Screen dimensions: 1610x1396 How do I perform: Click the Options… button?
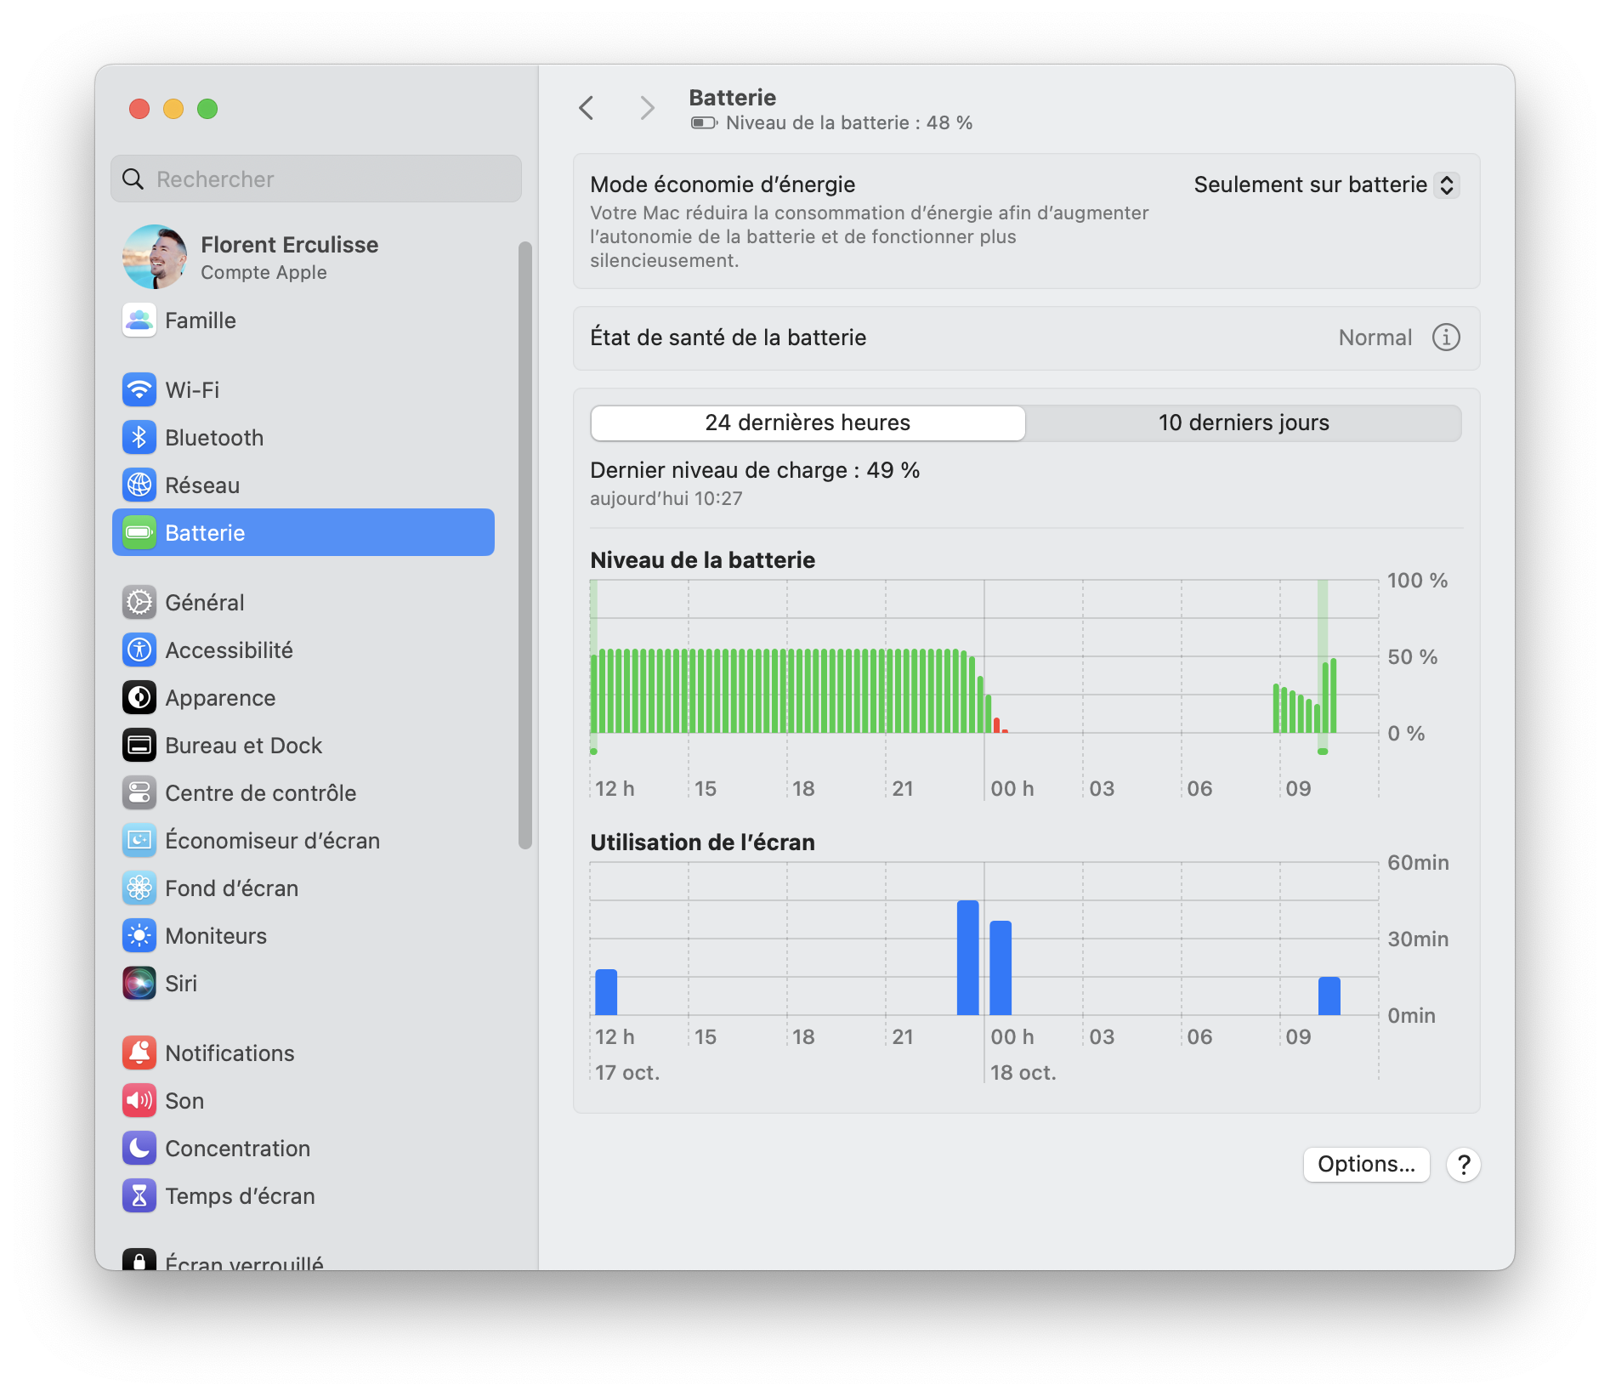click(x=1366, y=1165)
